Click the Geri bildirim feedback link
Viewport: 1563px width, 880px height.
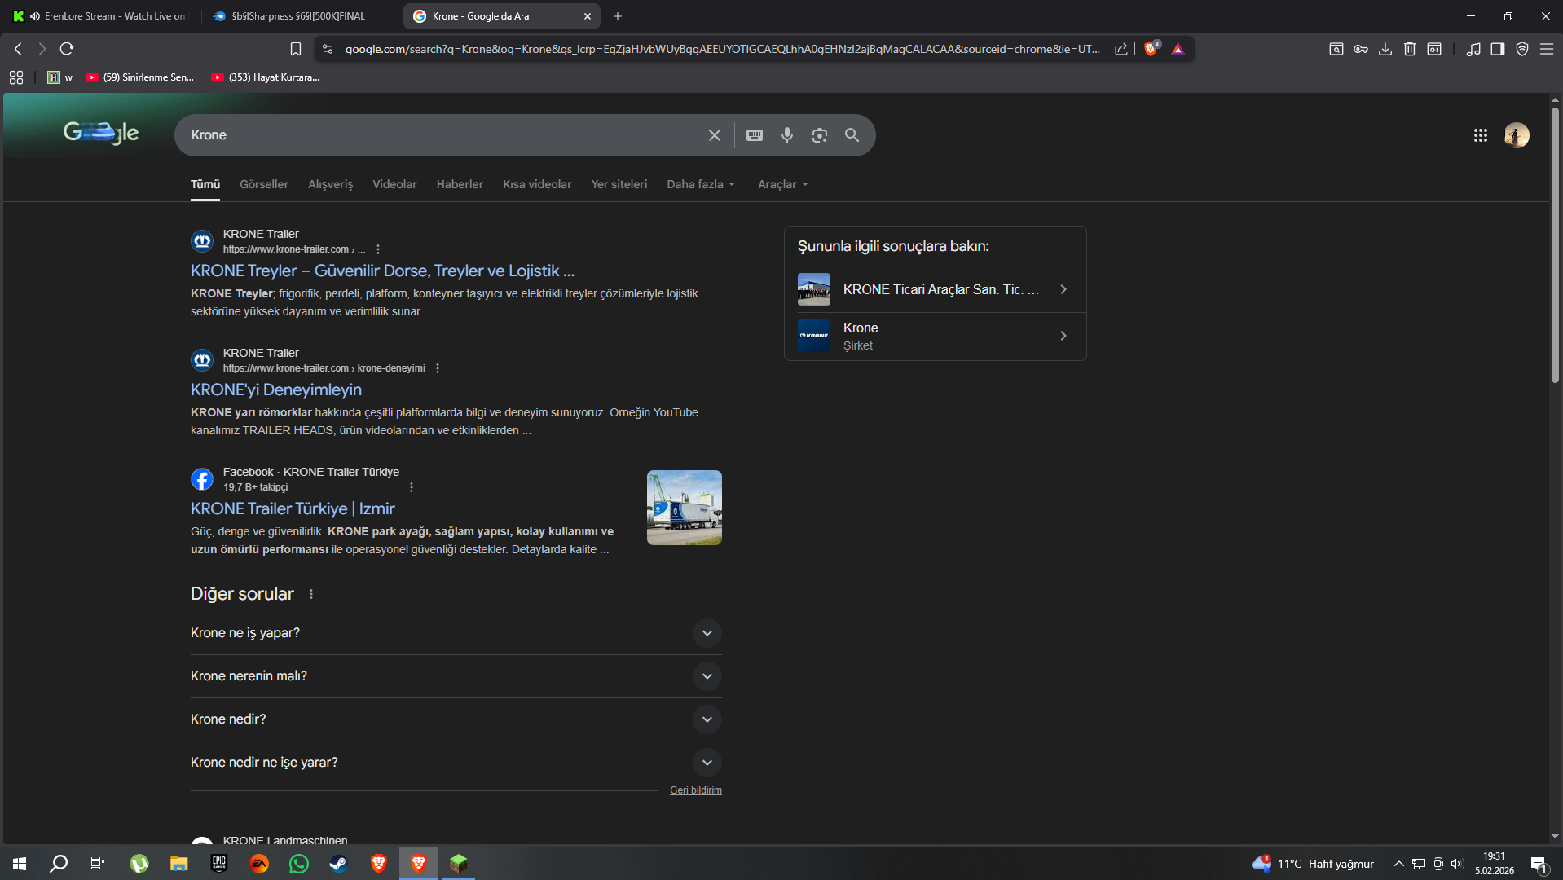pyautogui.click(x=696, y=790)
